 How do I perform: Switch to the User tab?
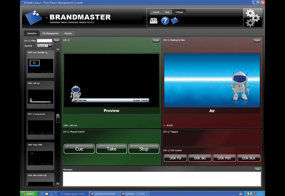(x=167, y=12)
